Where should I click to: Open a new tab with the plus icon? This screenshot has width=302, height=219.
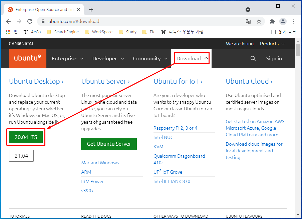(91, 10)
